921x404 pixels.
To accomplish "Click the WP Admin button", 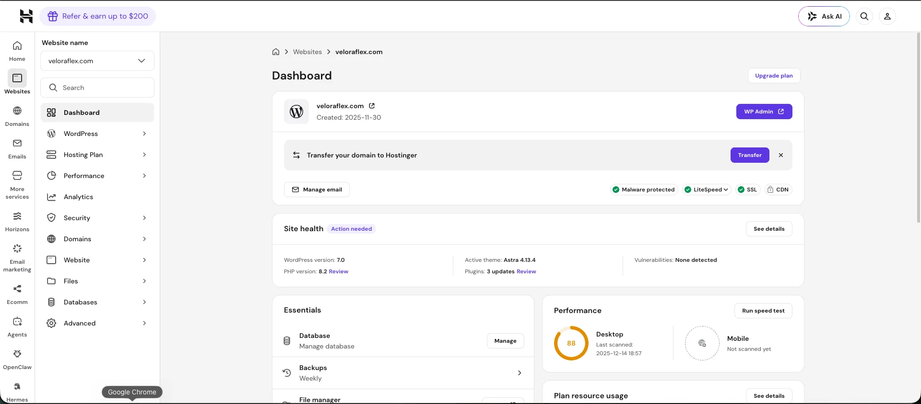I will 764,112.
